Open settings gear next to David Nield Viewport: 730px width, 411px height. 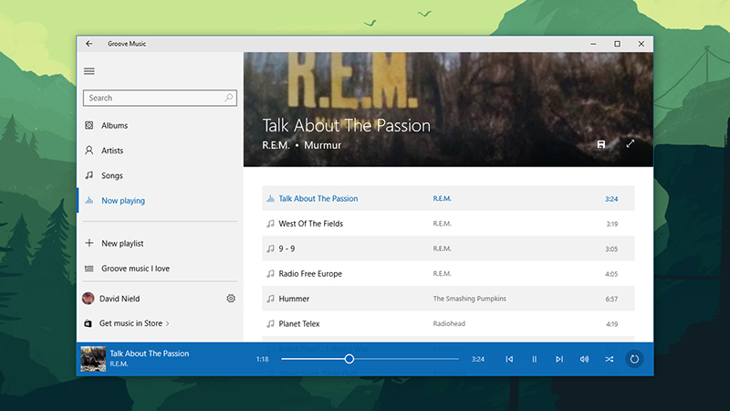pos(231,299)
